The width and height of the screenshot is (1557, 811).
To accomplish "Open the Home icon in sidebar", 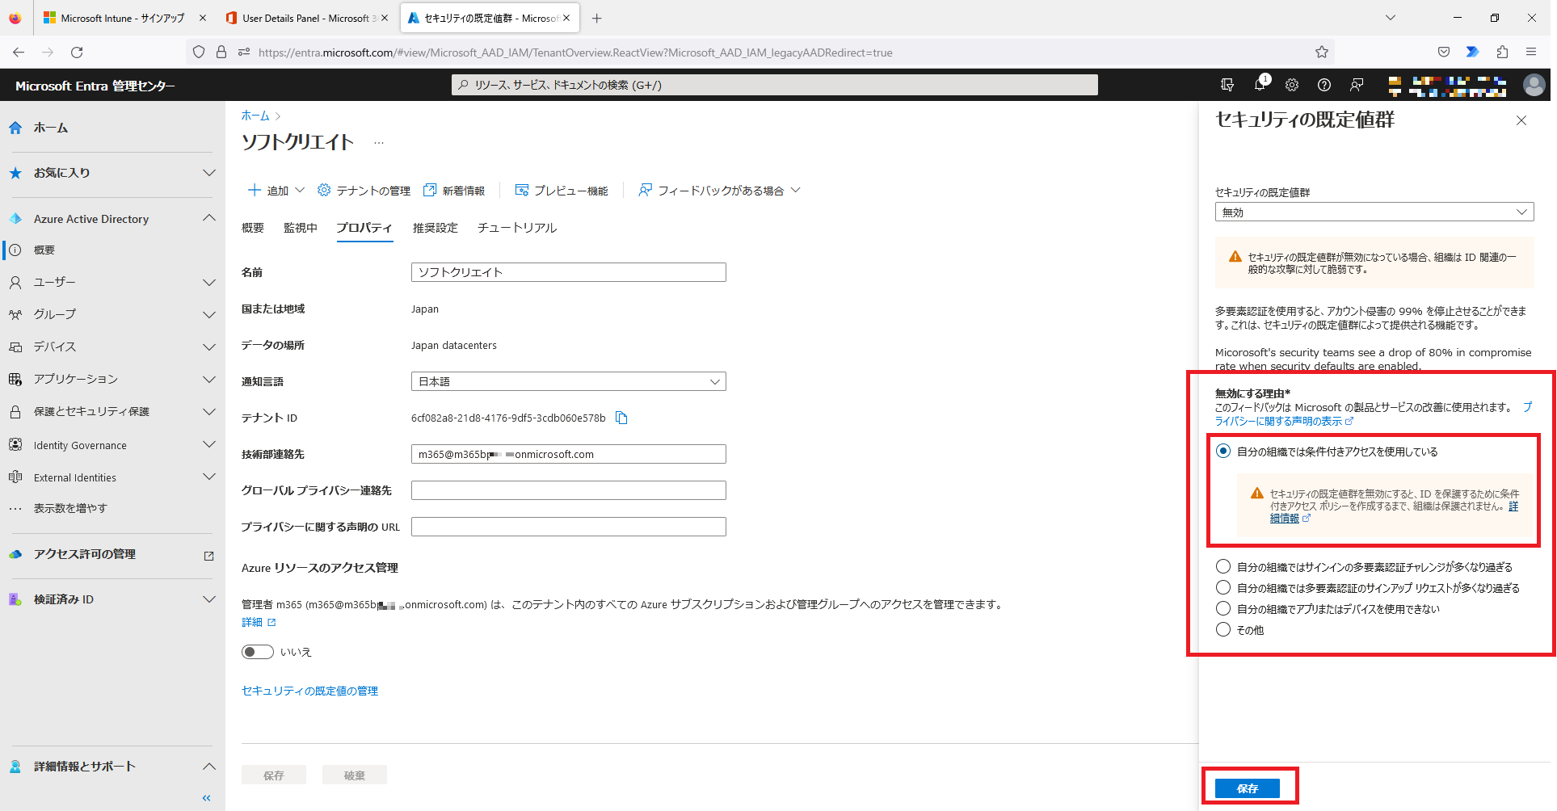I will (x=15, y=128).
